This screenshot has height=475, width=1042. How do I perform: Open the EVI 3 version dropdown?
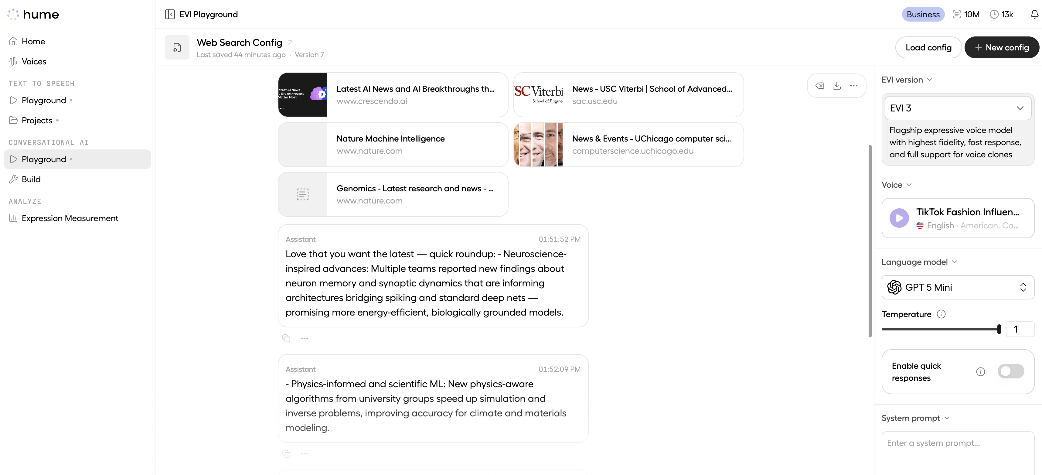tap(957, 108)
